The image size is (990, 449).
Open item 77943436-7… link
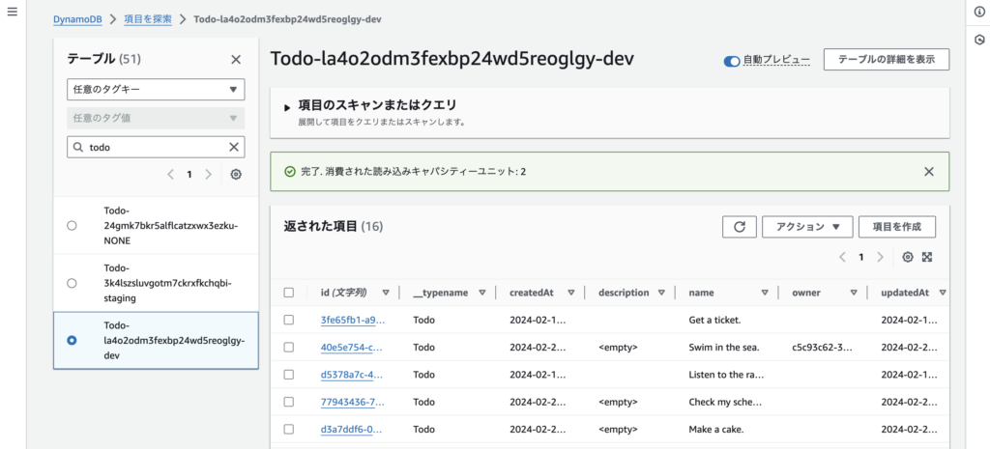[352, 402]
